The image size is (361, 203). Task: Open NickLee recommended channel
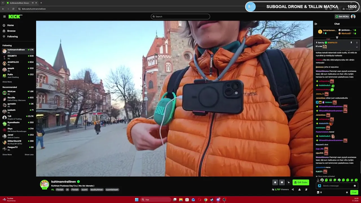(18, 92)
